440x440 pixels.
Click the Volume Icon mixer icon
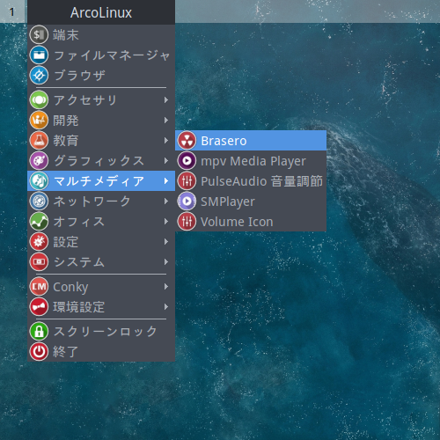point(187,222)
